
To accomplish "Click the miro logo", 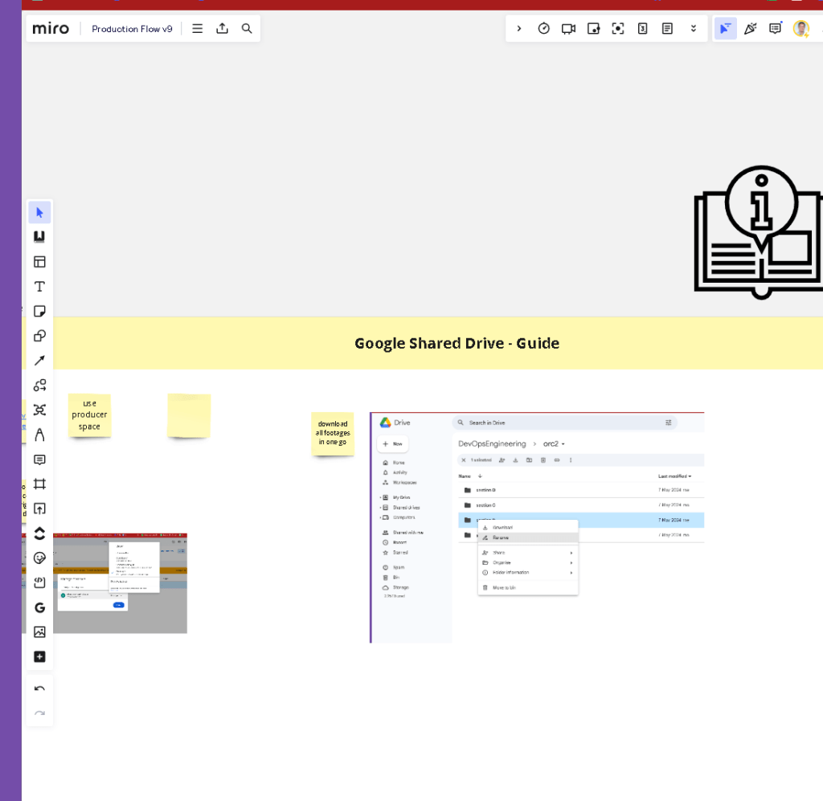I will (51, 29).
